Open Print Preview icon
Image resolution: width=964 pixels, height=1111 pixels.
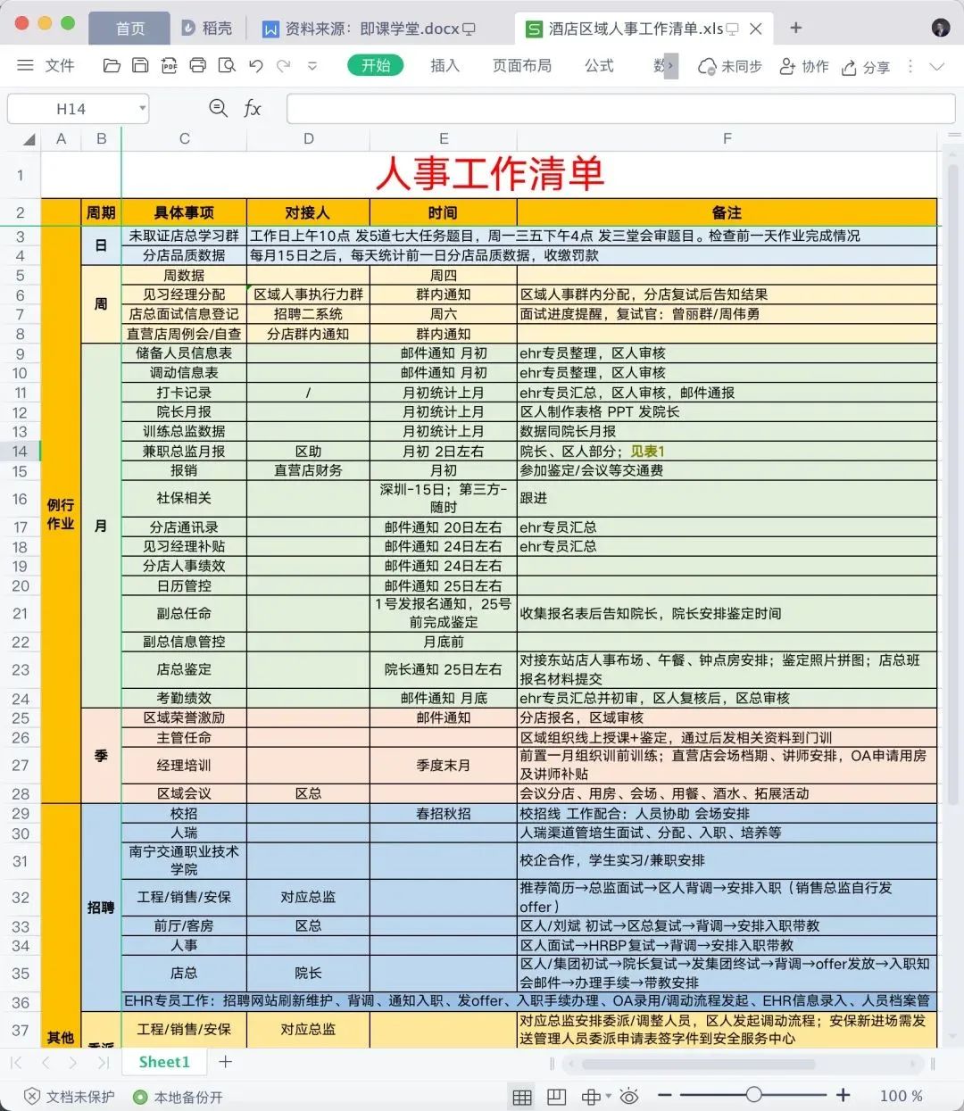(227, 65)
